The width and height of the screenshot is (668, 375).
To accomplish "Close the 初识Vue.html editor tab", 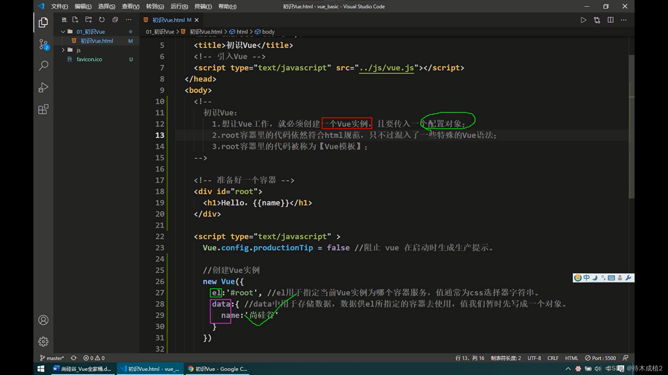I will click(x=197, y=20).
